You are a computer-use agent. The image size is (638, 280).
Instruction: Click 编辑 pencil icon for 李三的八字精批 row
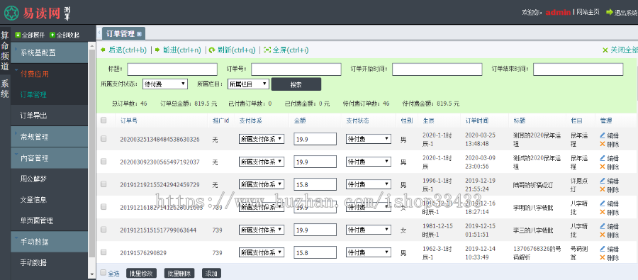click(x=602, y=226)
